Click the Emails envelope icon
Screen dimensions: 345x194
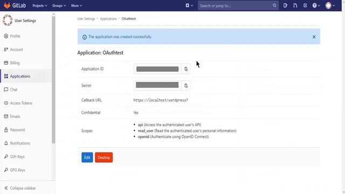coord(6,116)
